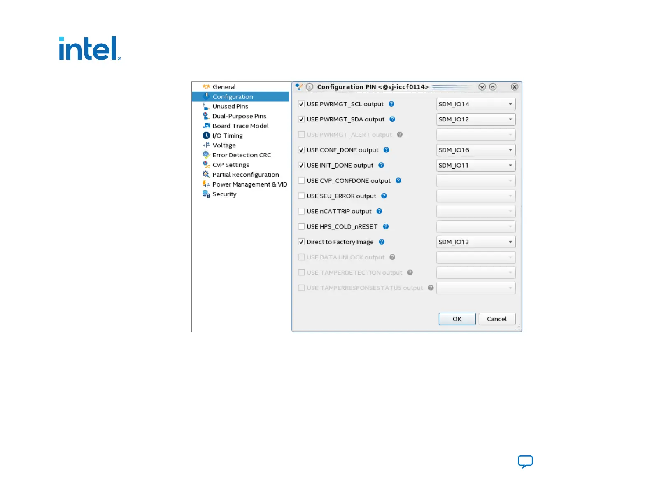Click the Partial Reconfiguration icon
The height and width of the screenshot is (504, 652).
206,175
